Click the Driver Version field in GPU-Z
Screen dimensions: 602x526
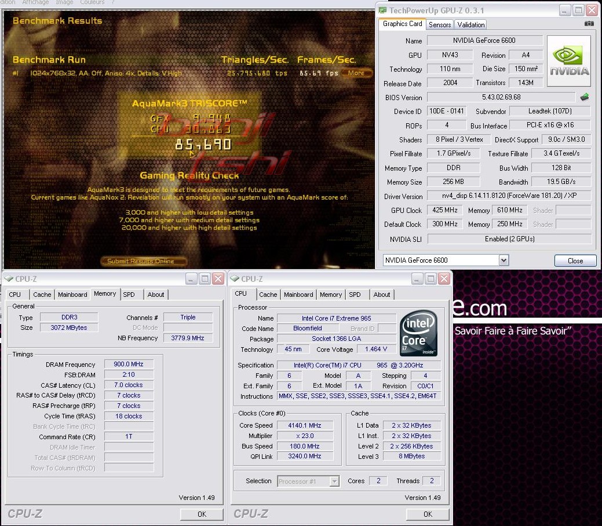click(x=509, y=196)
